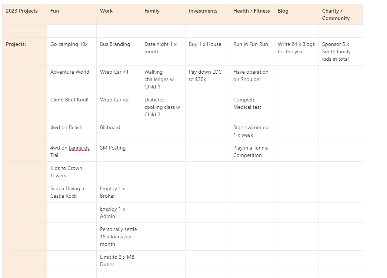Select the 'Start swimming 1 x week' cell
Image resolution: width=387 pixels, height=278 pixels.
(x=252, y=131)
